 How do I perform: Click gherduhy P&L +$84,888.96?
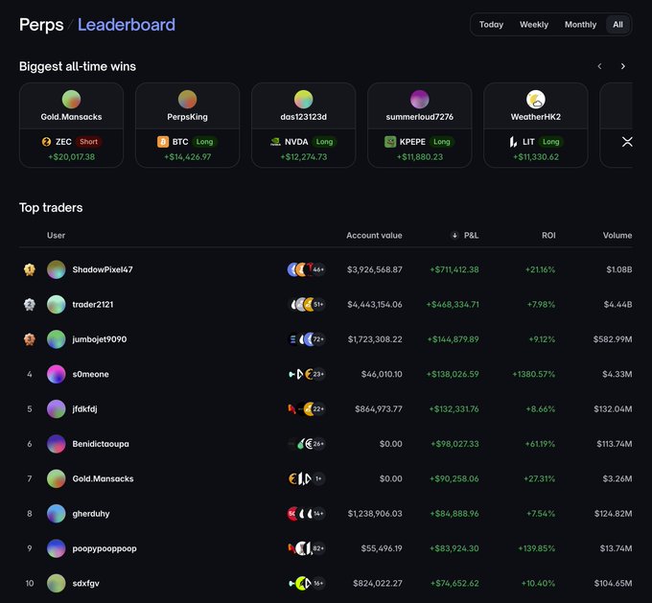coord(454,514)
